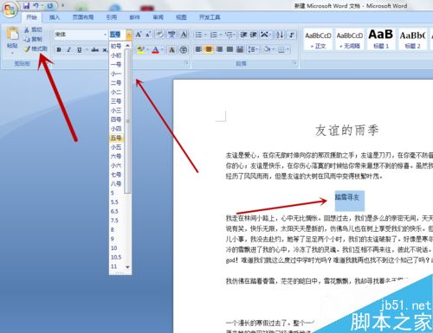The width and height of the screenshot is (433, 333).
Task: Apply the 正文 style
Action: pyautogui.click(x=318, y=39)
